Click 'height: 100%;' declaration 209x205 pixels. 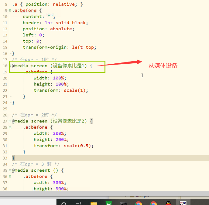coord(51,84)
